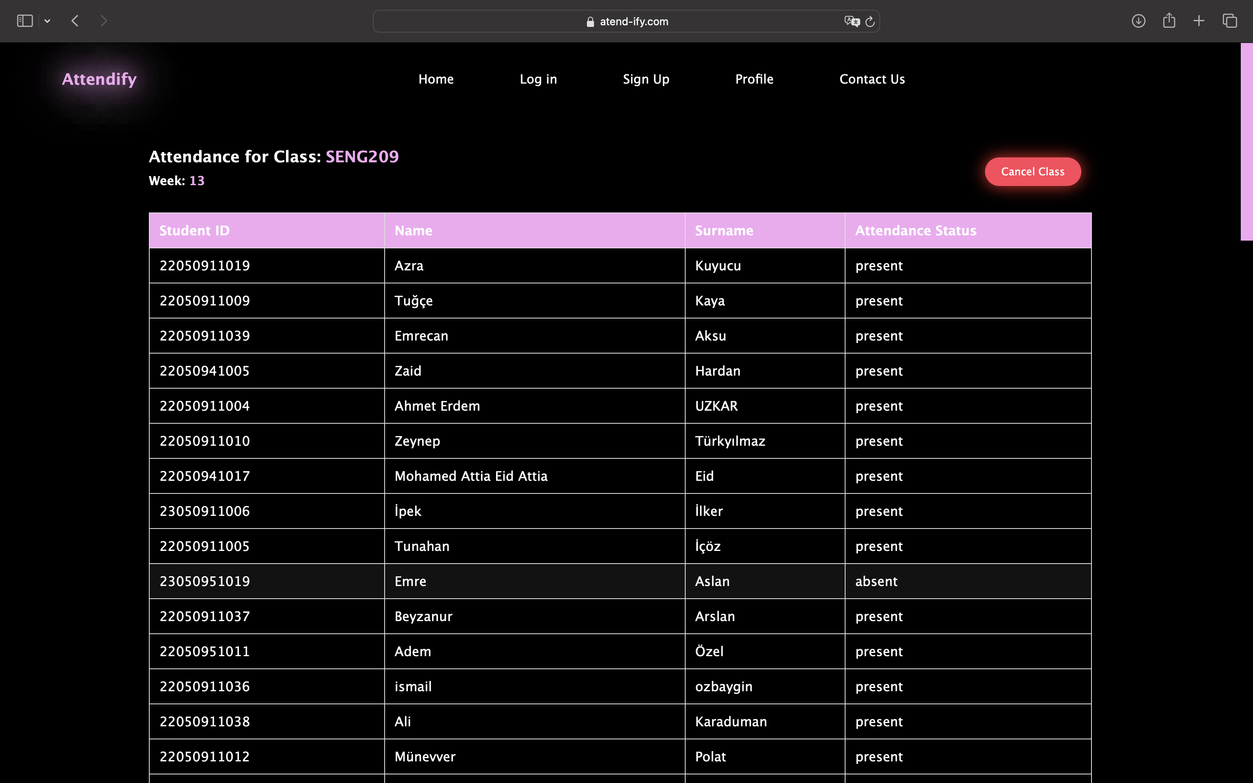Screen dimensions: 1253x783
Task: Select student ID 22050911009
Action: point(204,301)
